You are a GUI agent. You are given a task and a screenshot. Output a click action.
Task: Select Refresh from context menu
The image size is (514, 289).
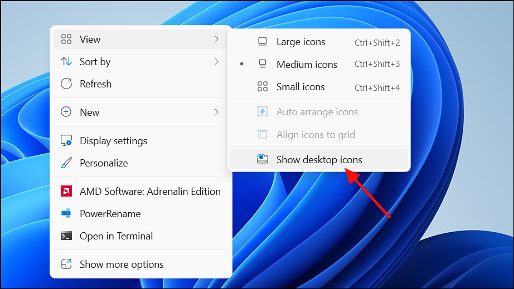(x=140, y=84)
